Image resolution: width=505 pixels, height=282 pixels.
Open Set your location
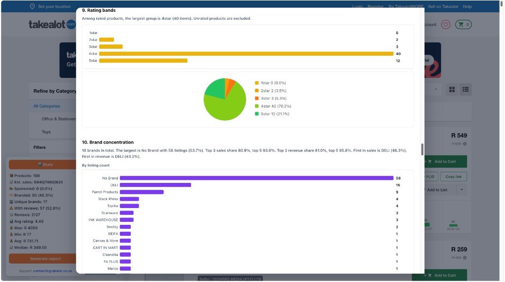(54, 6)
